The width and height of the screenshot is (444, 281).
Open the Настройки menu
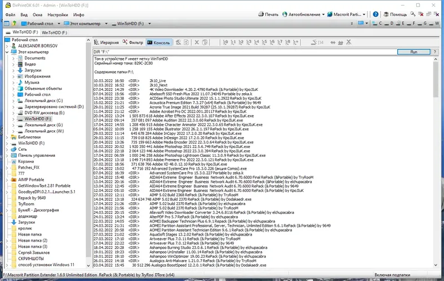58,15
